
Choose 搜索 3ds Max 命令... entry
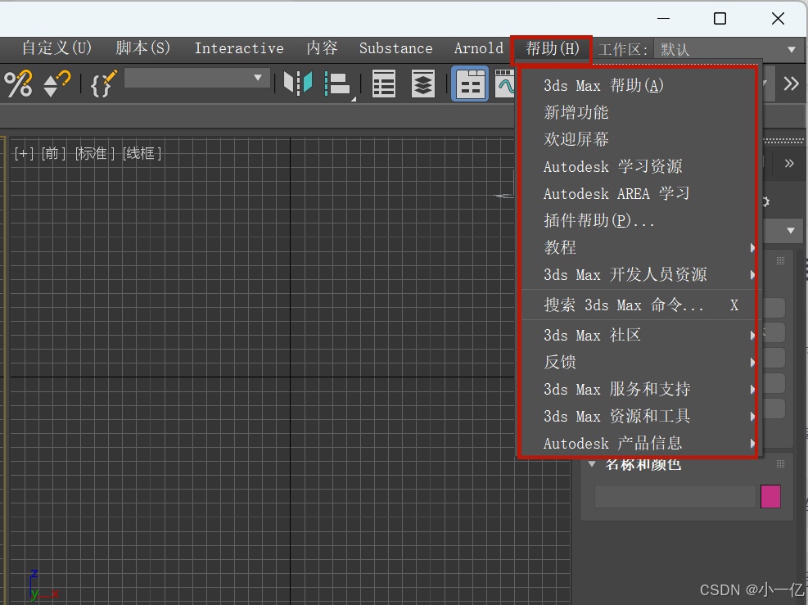point(638,305)
